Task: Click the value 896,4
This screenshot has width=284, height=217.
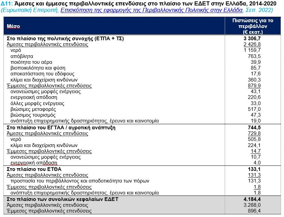Action: [x=254, y=211]
